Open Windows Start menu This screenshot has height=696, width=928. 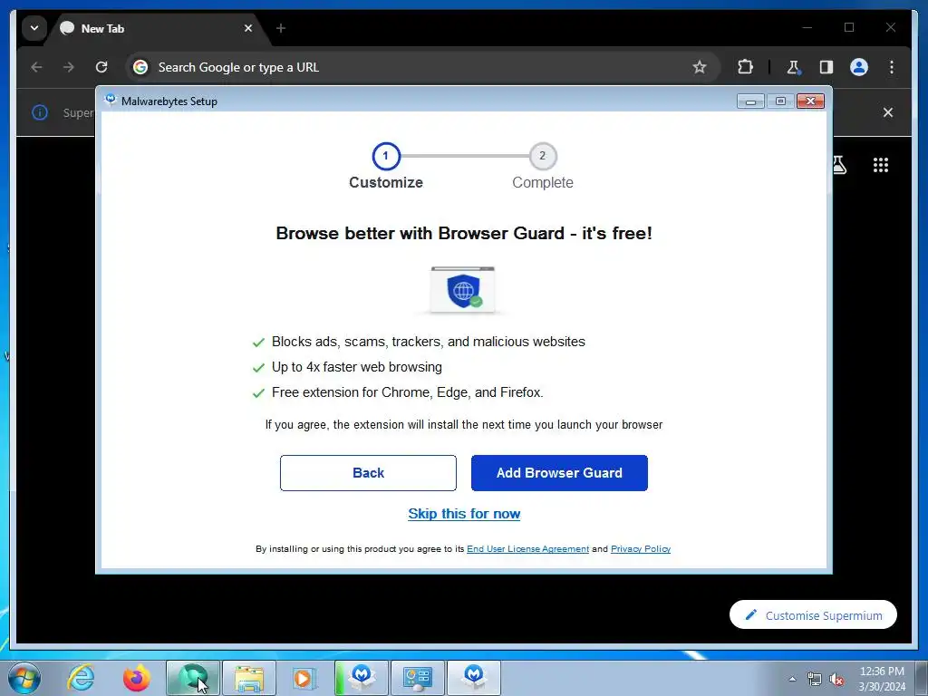click(24, 678)
